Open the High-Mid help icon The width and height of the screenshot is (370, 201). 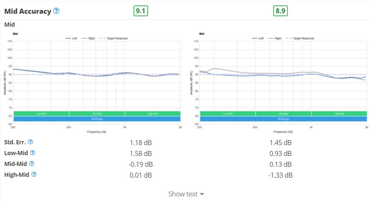(34, 174)
